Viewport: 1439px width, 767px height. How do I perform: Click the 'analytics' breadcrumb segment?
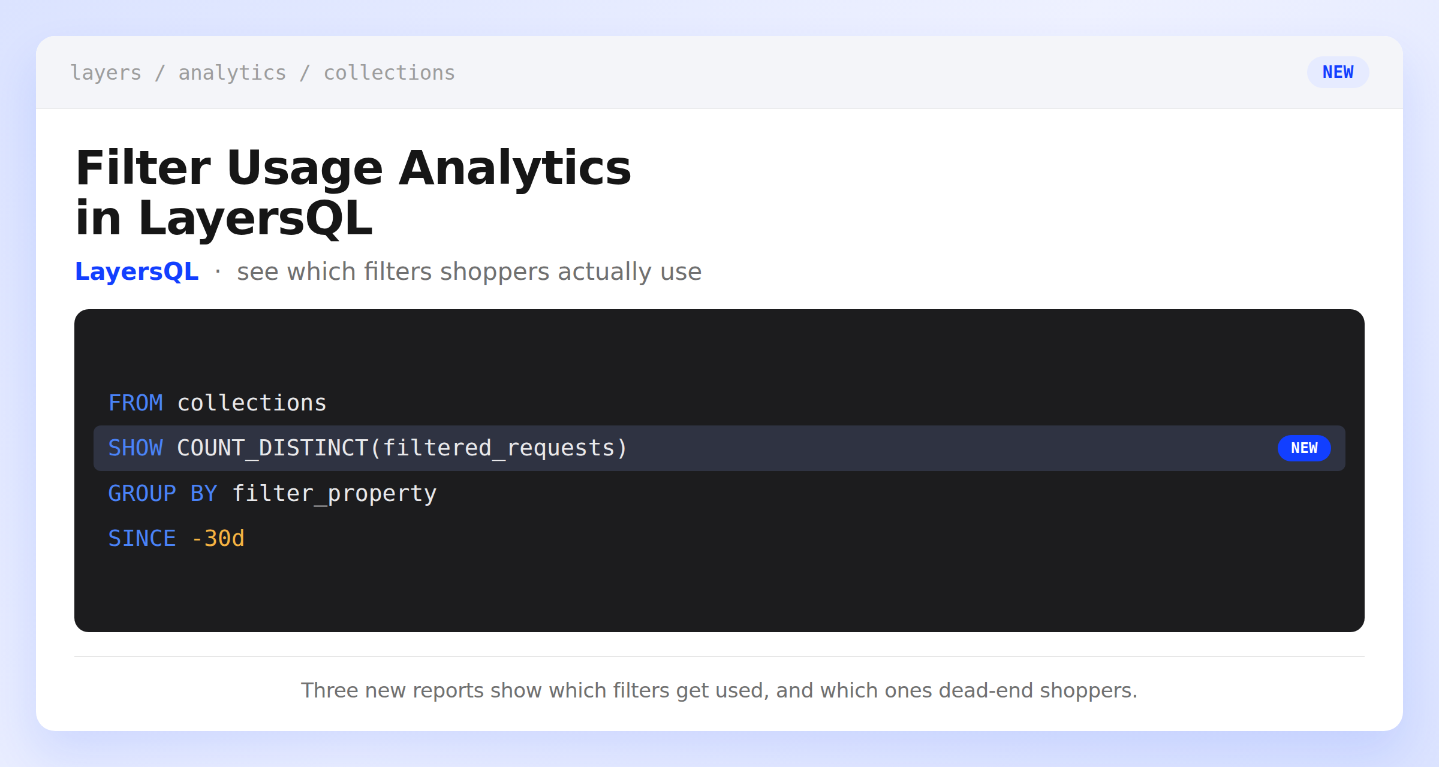[232, 73]
